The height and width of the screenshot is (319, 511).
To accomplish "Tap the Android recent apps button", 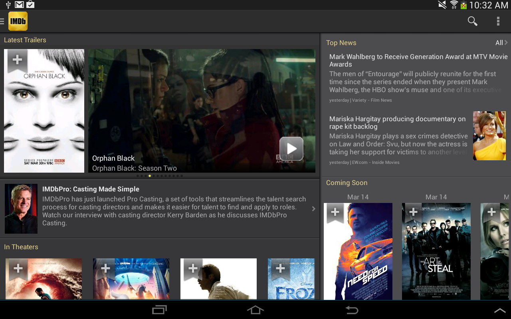I will (159, 310).
